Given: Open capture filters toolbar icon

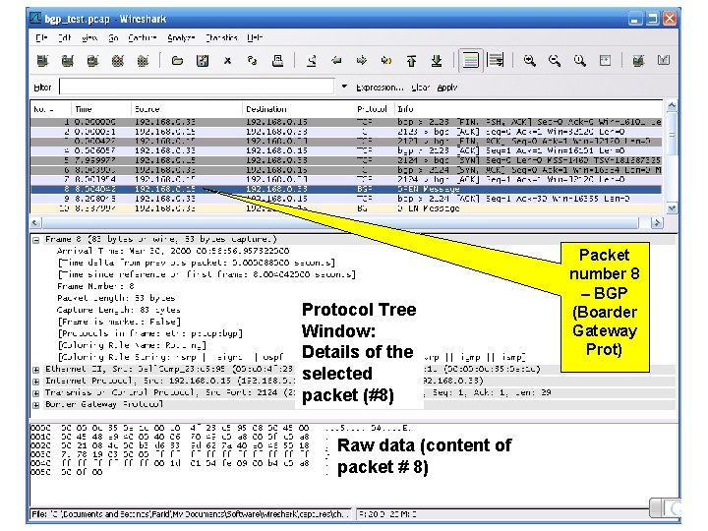Looking at the screenshot, I should tap(638, 61).
